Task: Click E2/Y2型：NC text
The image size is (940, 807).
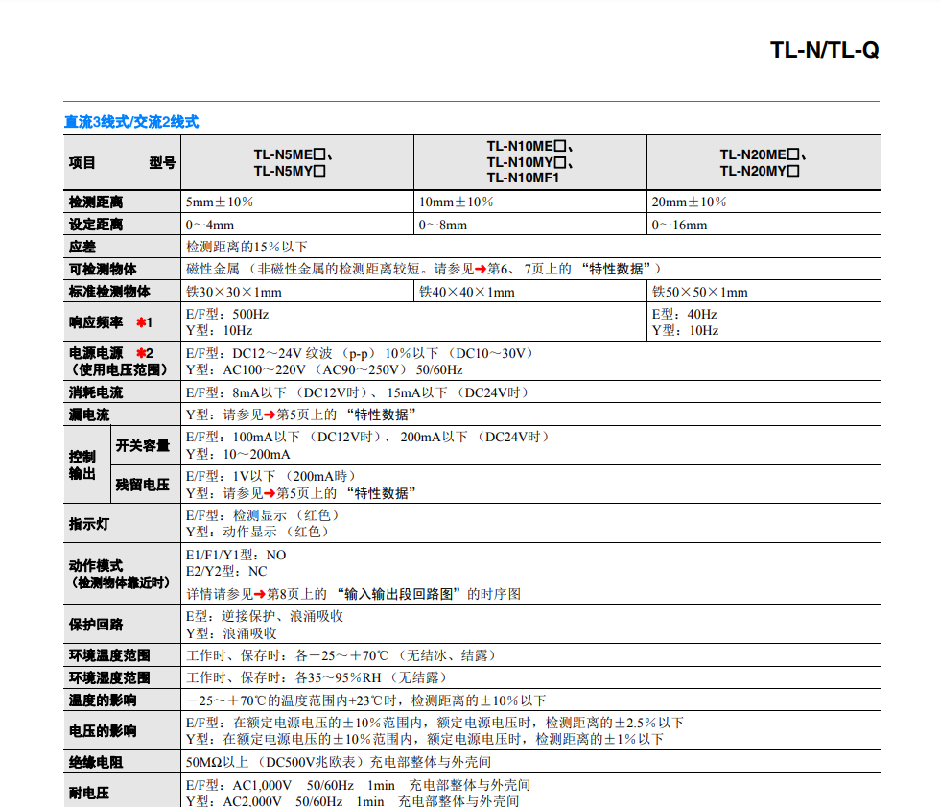Action: [x=226, y=571]
